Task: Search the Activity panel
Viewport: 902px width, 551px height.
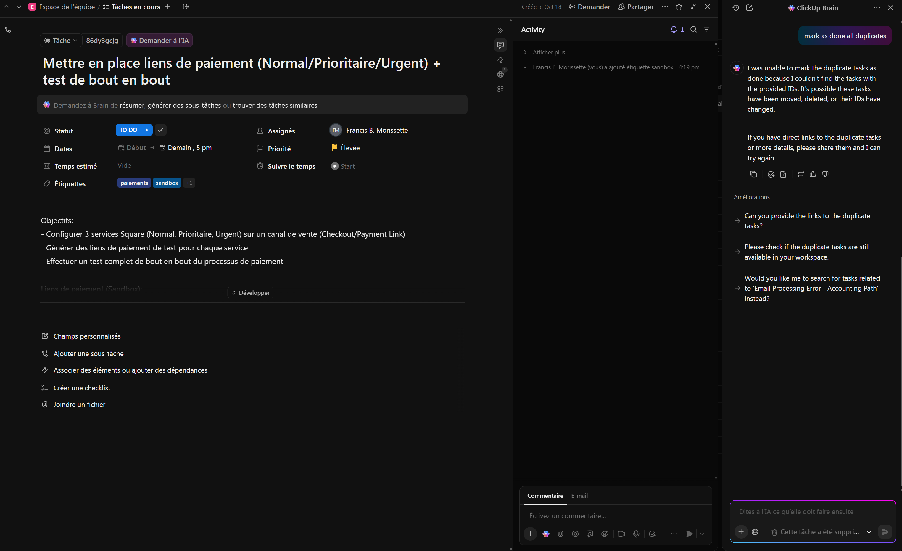Action: 693,29
